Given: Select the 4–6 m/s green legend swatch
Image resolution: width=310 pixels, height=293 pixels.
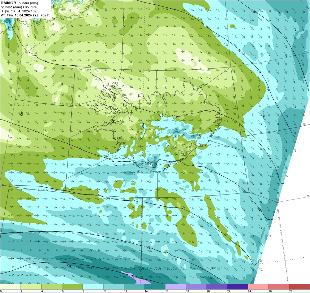Looking at the screenshot, I should point(51,287).
